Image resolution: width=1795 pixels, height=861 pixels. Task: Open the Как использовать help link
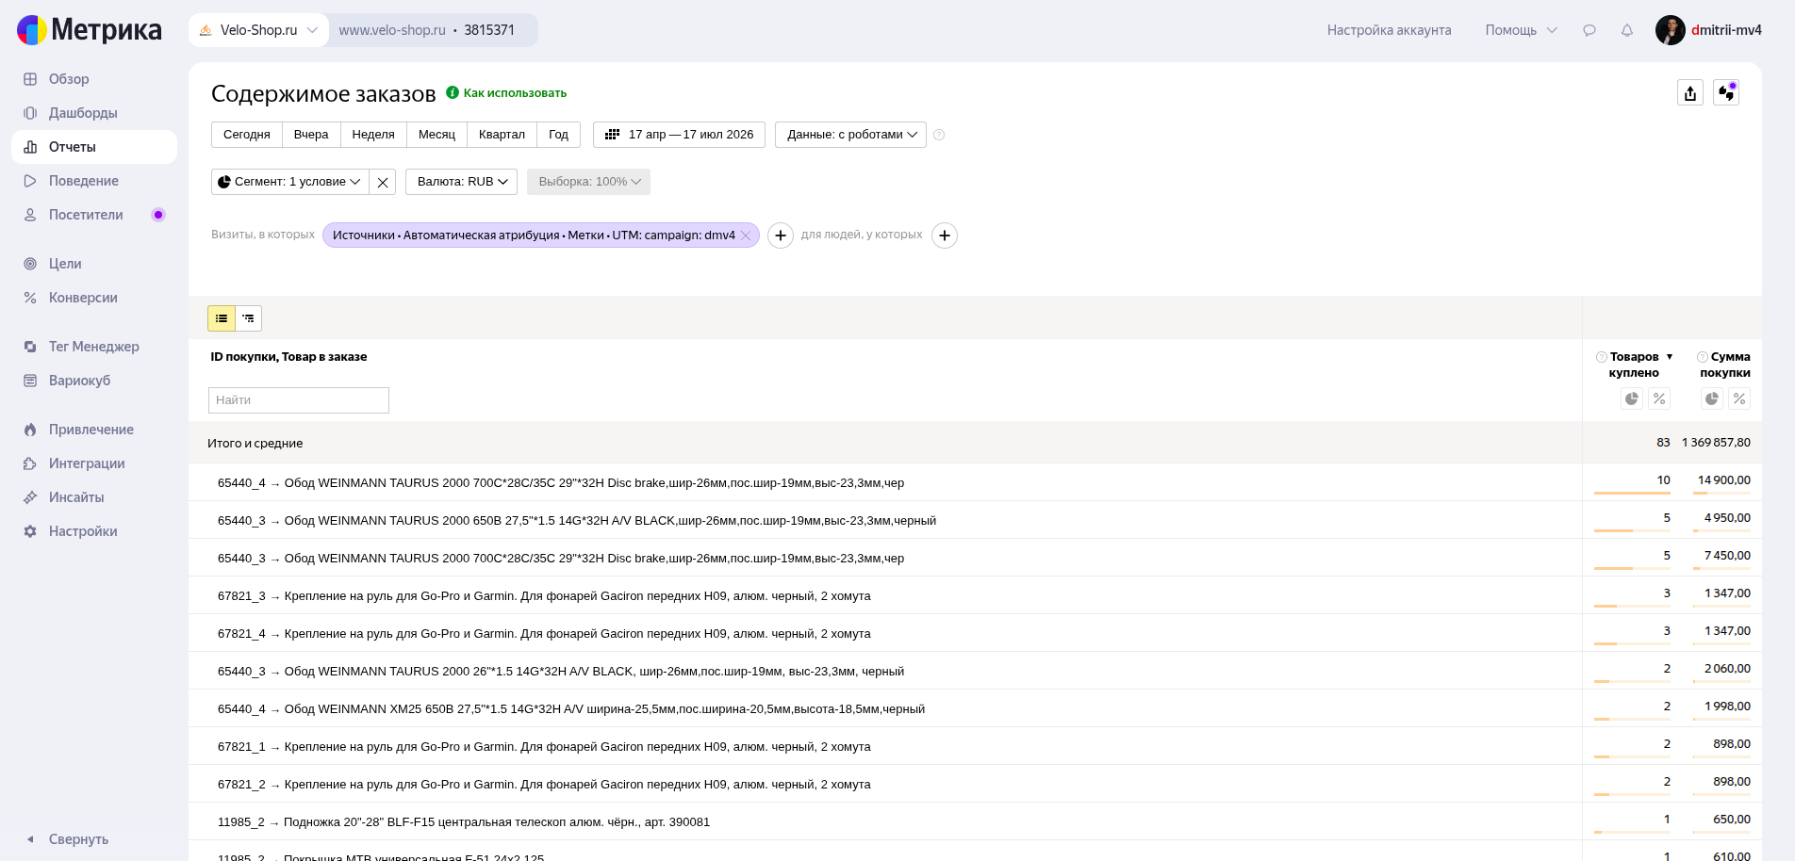coord(515,92)
